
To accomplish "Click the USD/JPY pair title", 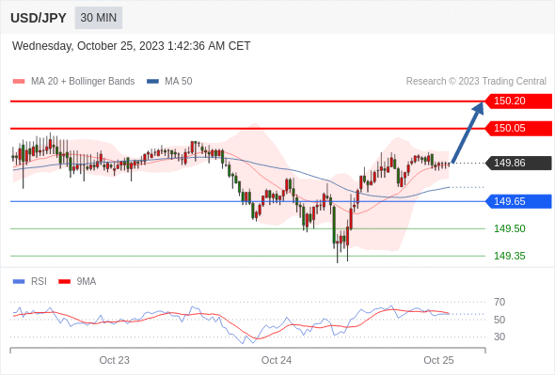I will pos(39,18).
